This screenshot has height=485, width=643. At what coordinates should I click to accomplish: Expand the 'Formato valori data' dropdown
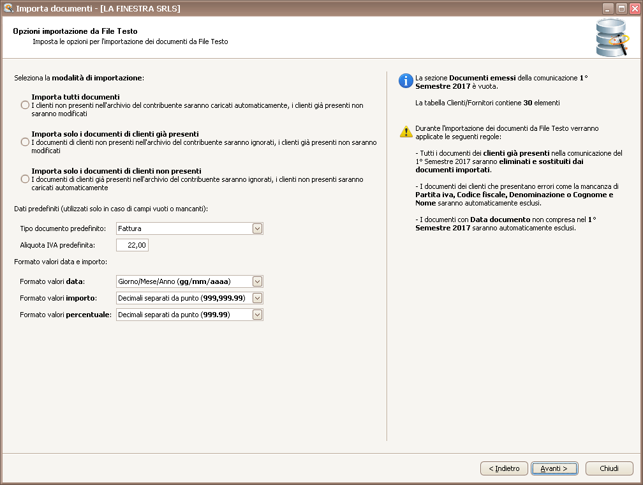pyautogui.click(x=257, y=281)
